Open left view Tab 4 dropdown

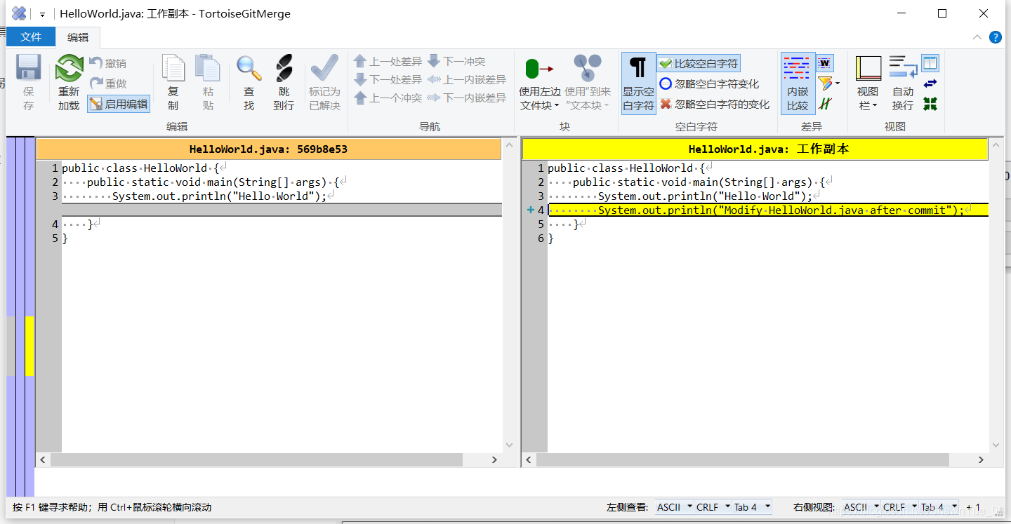click(x=751, y=506)
